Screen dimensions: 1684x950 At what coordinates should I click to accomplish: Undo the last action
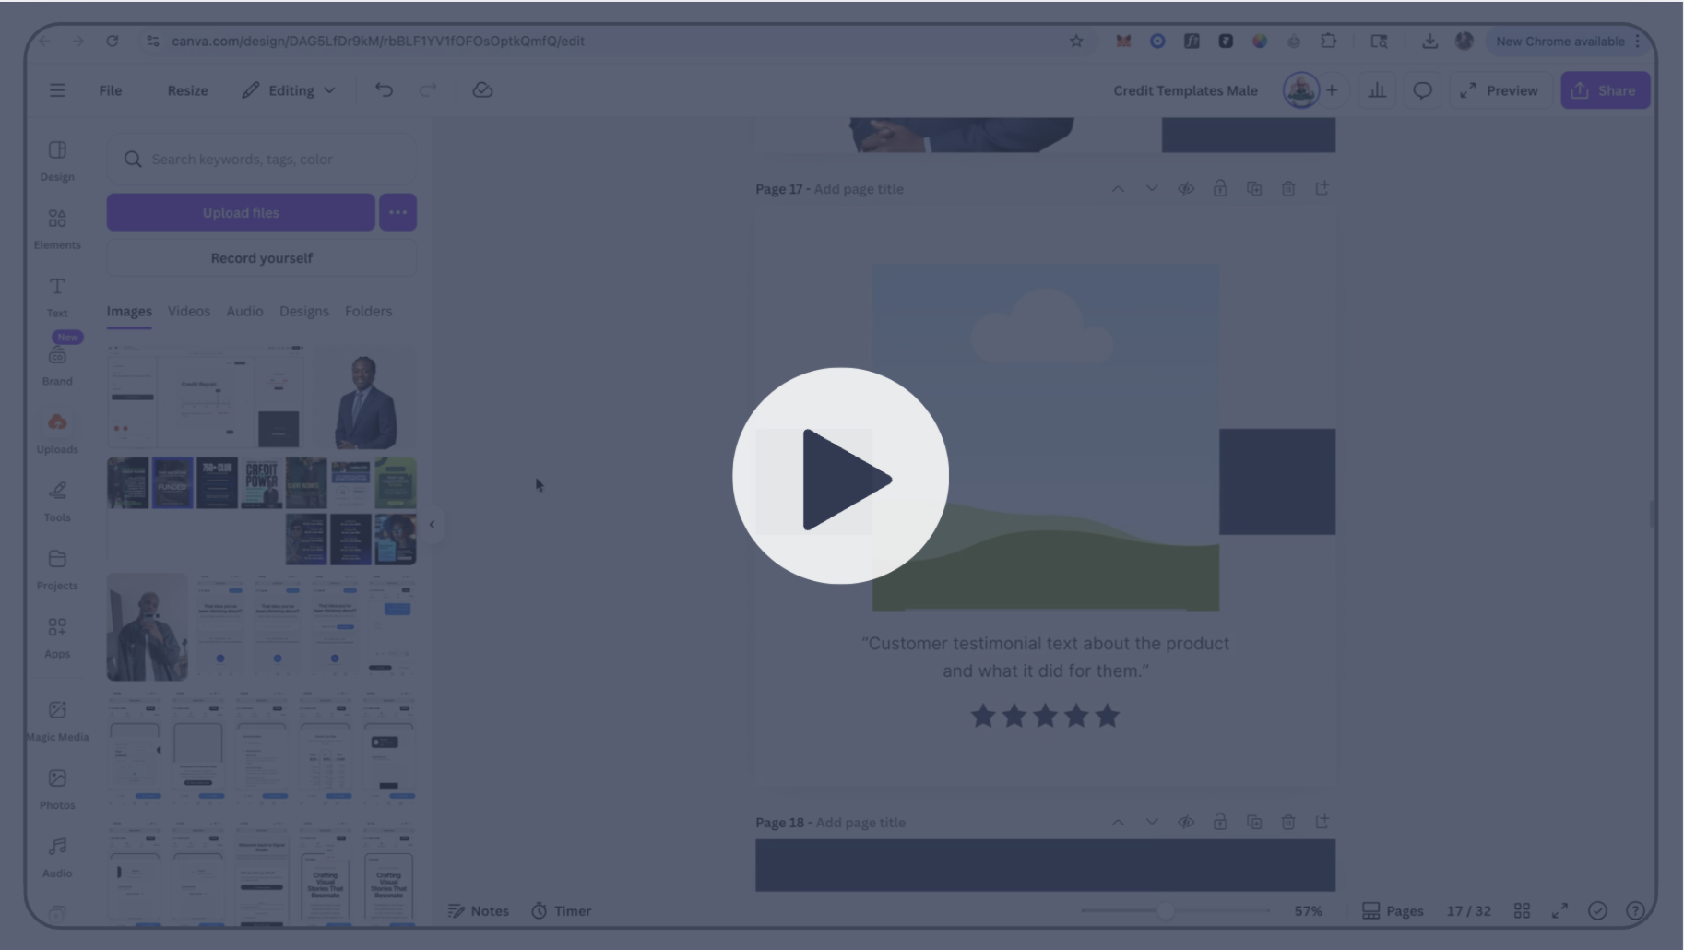click(x=385, y=89)
